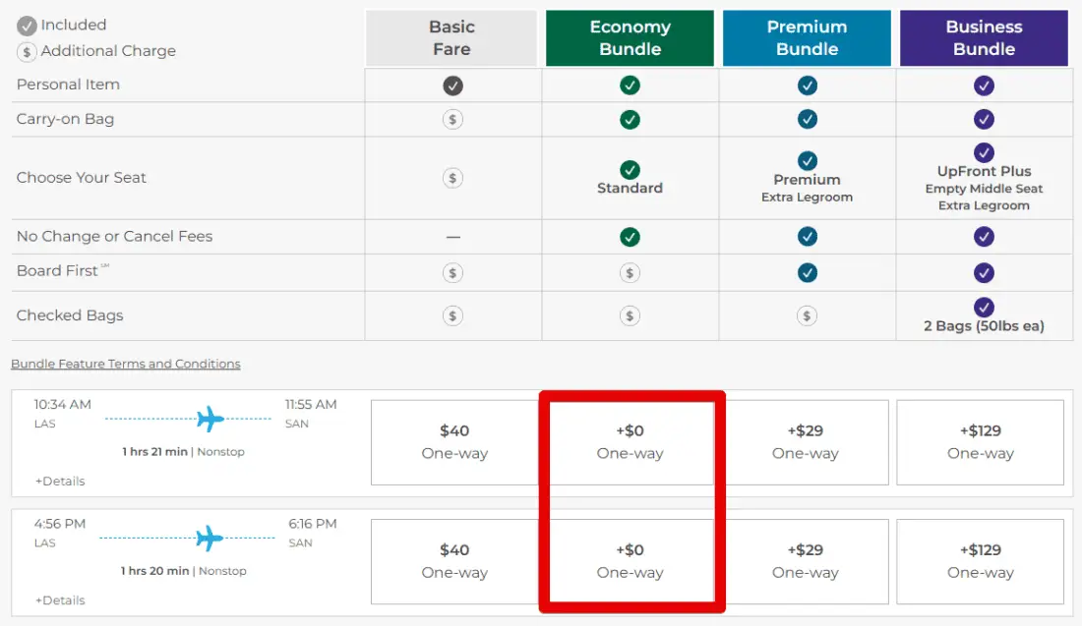The image size is (1082, 626).
Task: Expand +Details for the 10:34 AM flight
Action: [60, 481]
